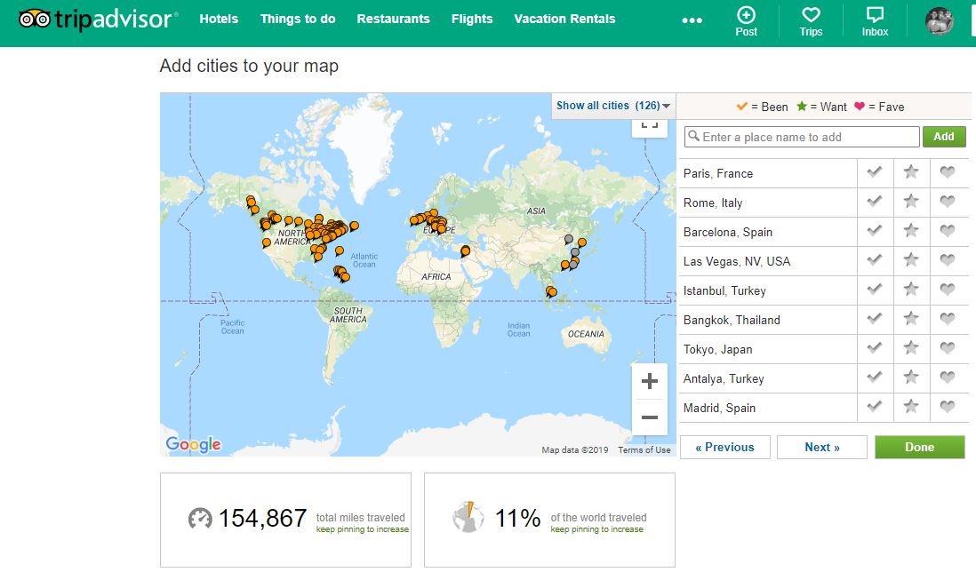Image resolution: width=976 pixels, height=580 pixels.
Task: Mark Tokyo, Japan as Fave heart
Action: coord(948,349)
